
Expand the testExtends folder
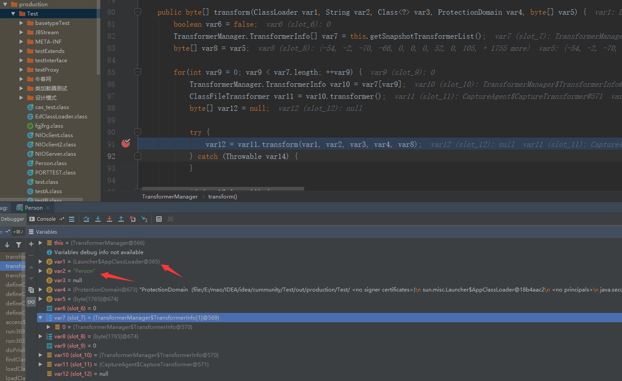coord(21,51)
